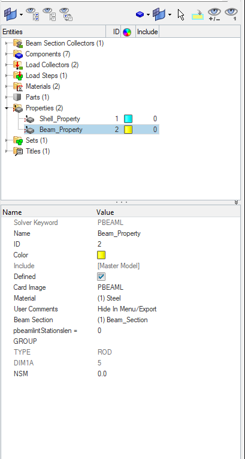The height and width of the screenshot is (459, 245).
Task: Select the Materials folder entry
Action: [x=43, y=86]
